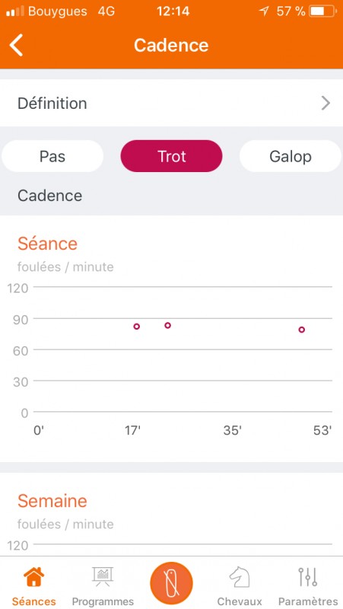
Task: Tap the Séances tab label
Action: pos(33,601)
